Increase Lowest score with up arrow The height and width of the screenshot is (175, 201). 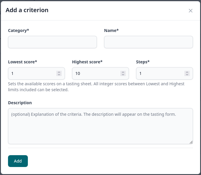(x=59, y=72)
